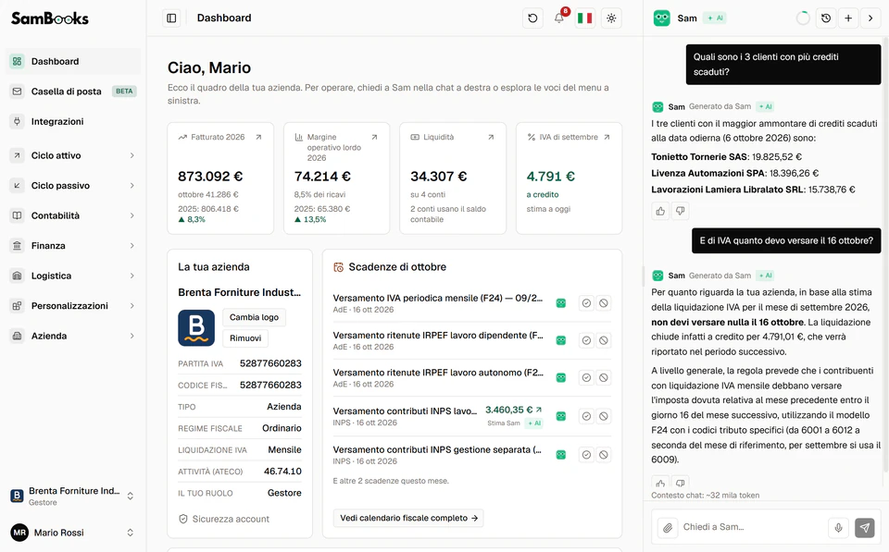Go to Dashboard in sidebar

tap(73, 61)
